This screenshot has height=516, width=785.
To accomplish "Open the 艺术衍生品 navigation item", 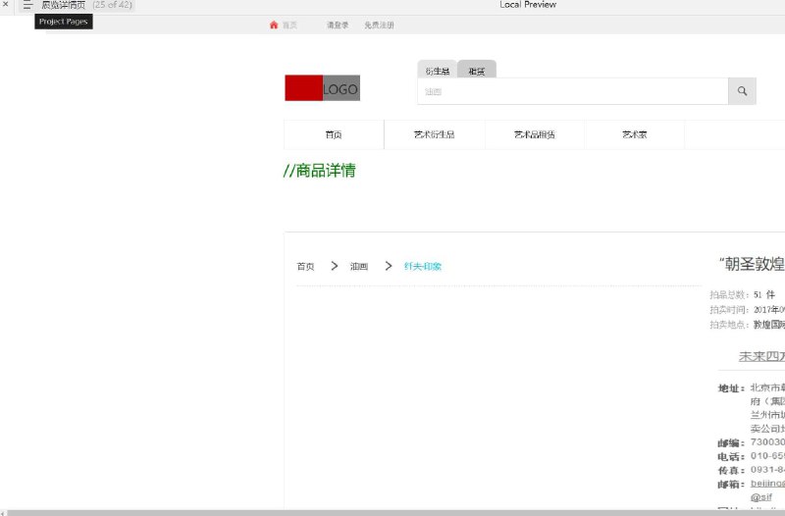I will (x=434, y=134).
